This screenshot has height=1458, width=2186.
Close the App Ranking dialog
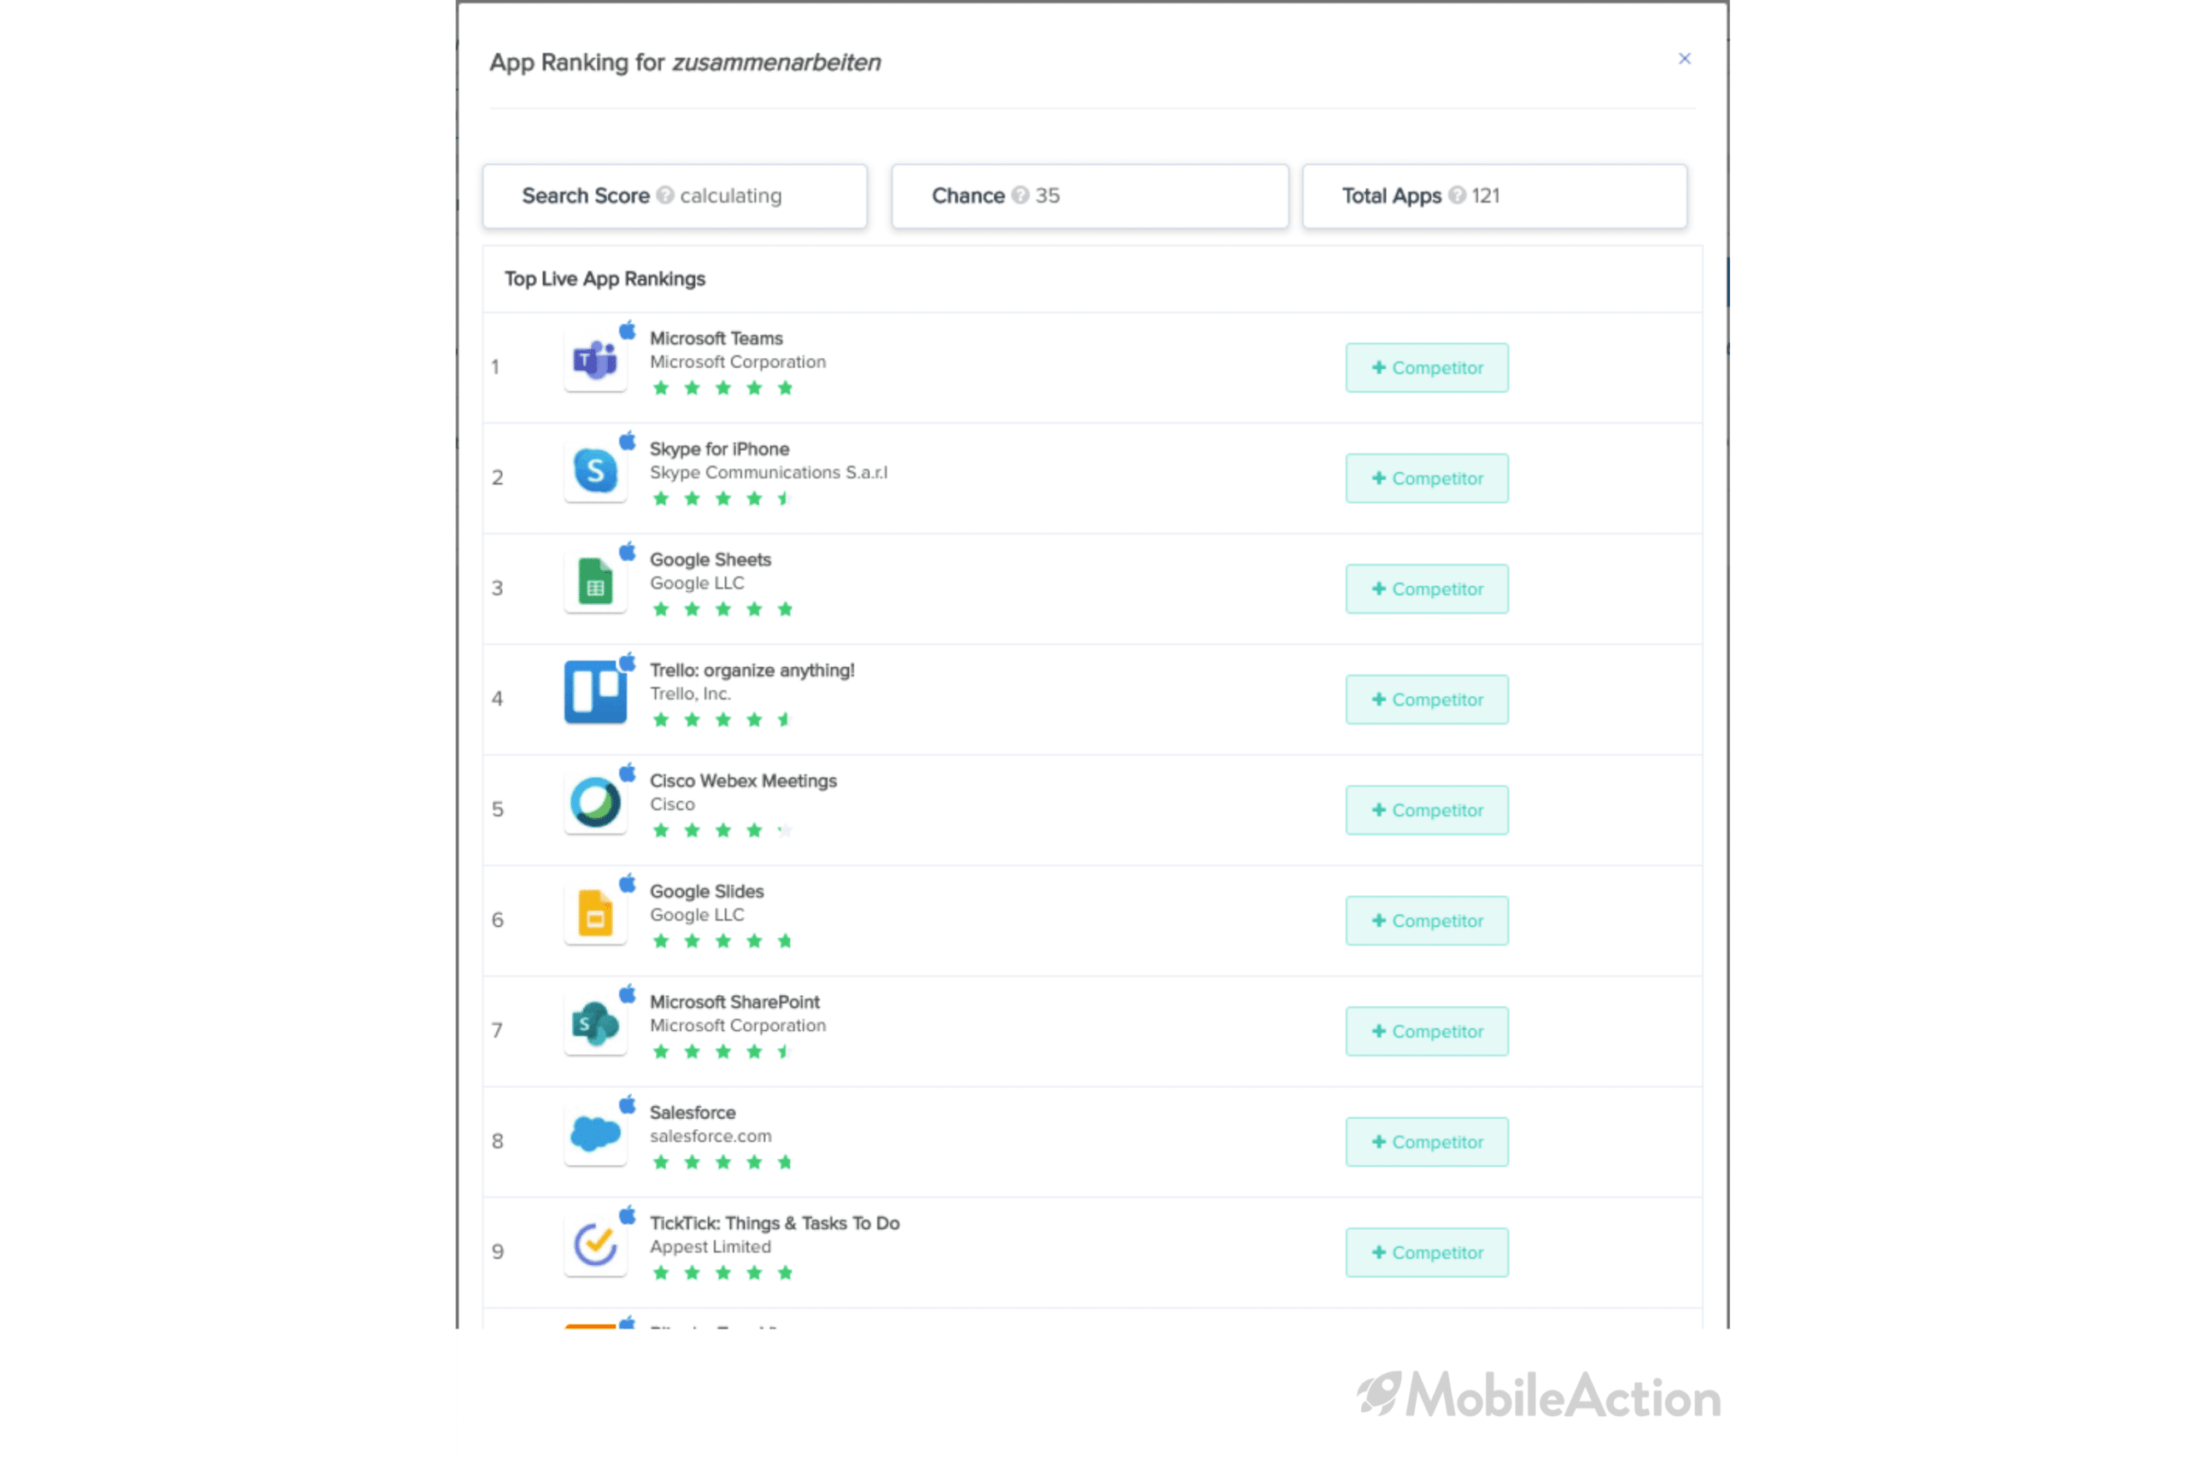[1684, 59]
